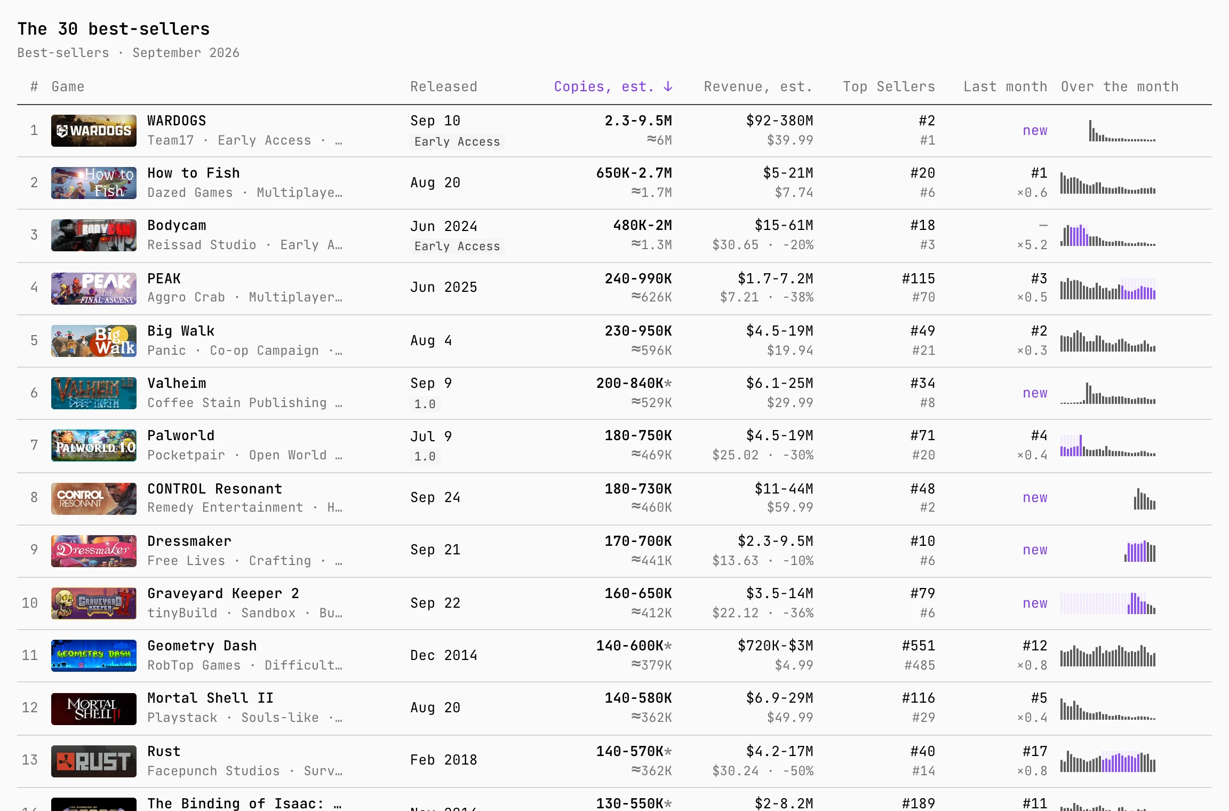Open the Bodycam game title
The image size is (1229, 811).
pos(177,225)
